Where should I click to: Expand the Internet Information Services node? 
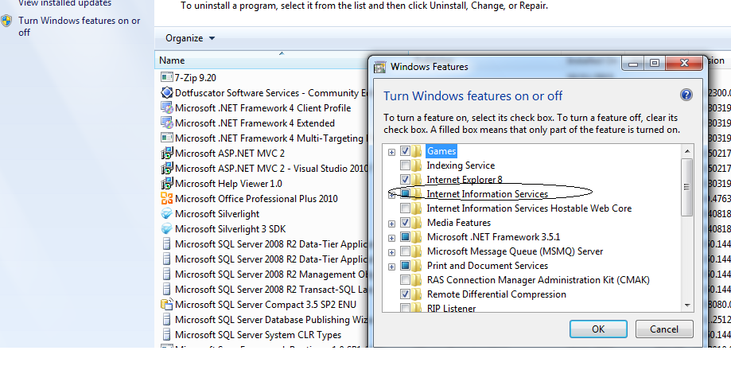click(391, 194)
